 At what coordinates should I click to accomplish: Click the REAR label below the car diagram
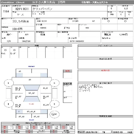point(31,120)
